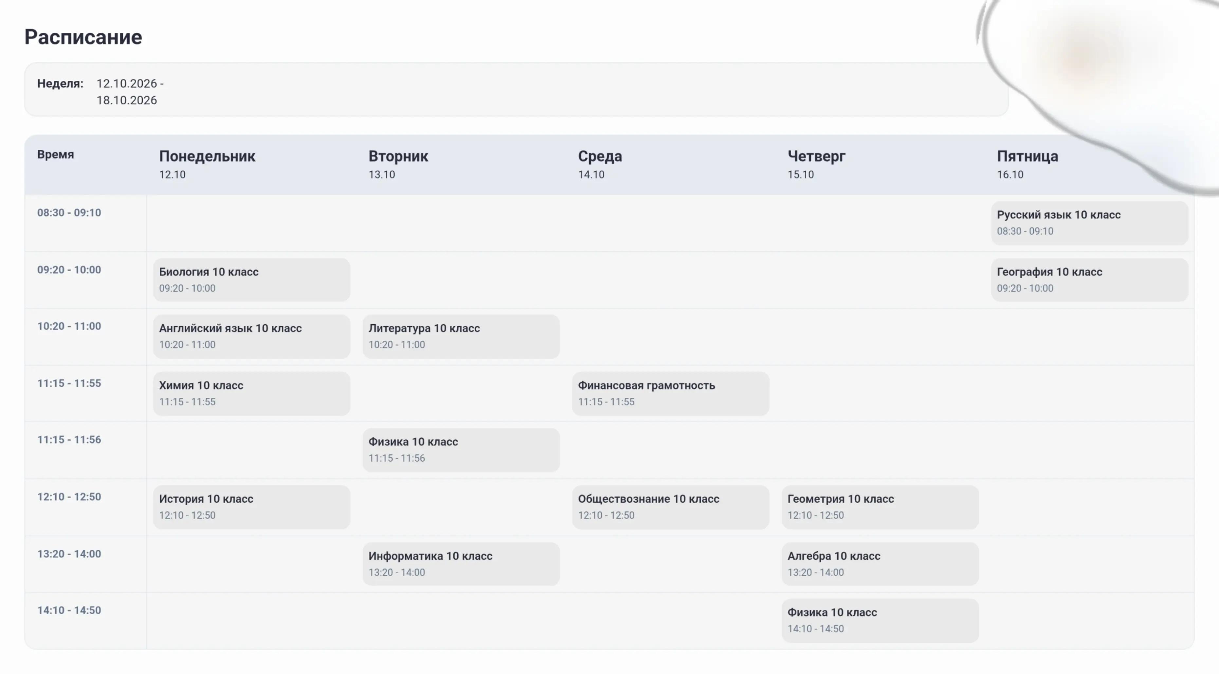This screenshot has height=674, width=1219.
Task: Click the Литература 10 класс card
Action: click(x=461, y=336)
